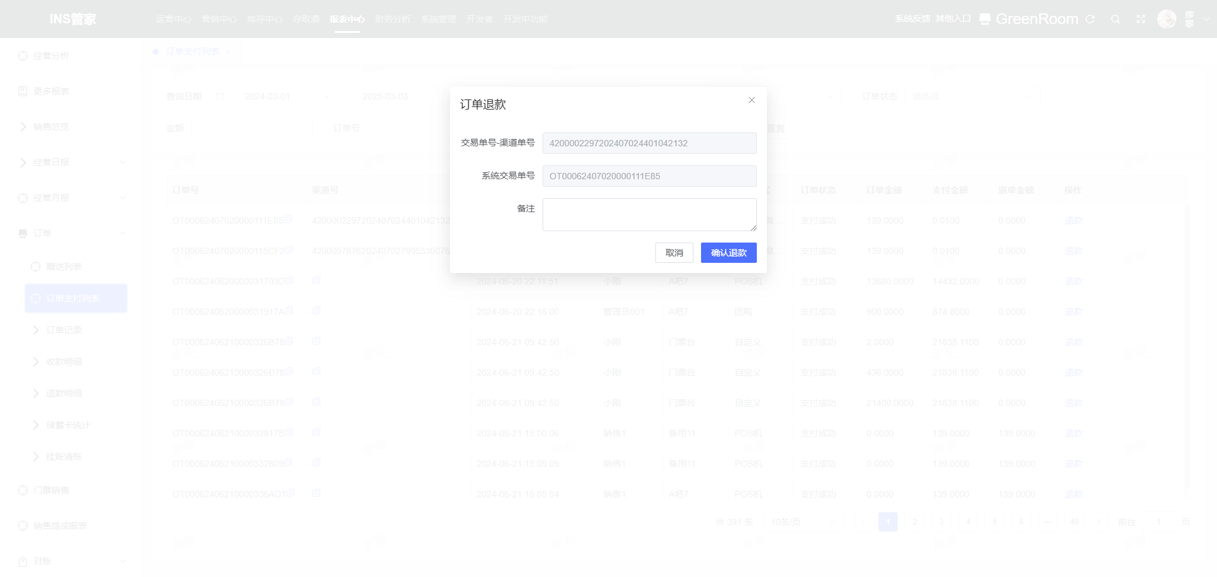Open the 库存中心 top menu
Viewport: 1217px width, 577px height.
tap(265, 19)
